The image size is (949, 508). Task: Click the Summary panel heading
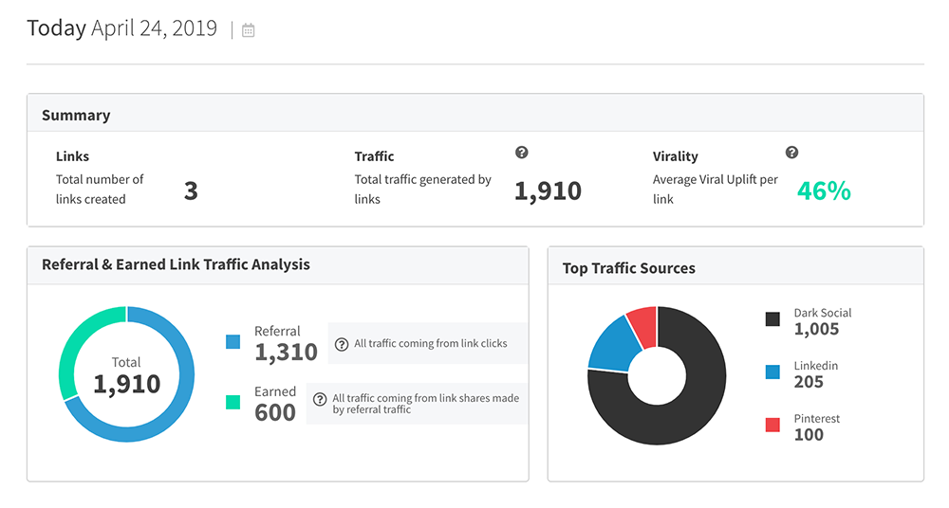76,116
